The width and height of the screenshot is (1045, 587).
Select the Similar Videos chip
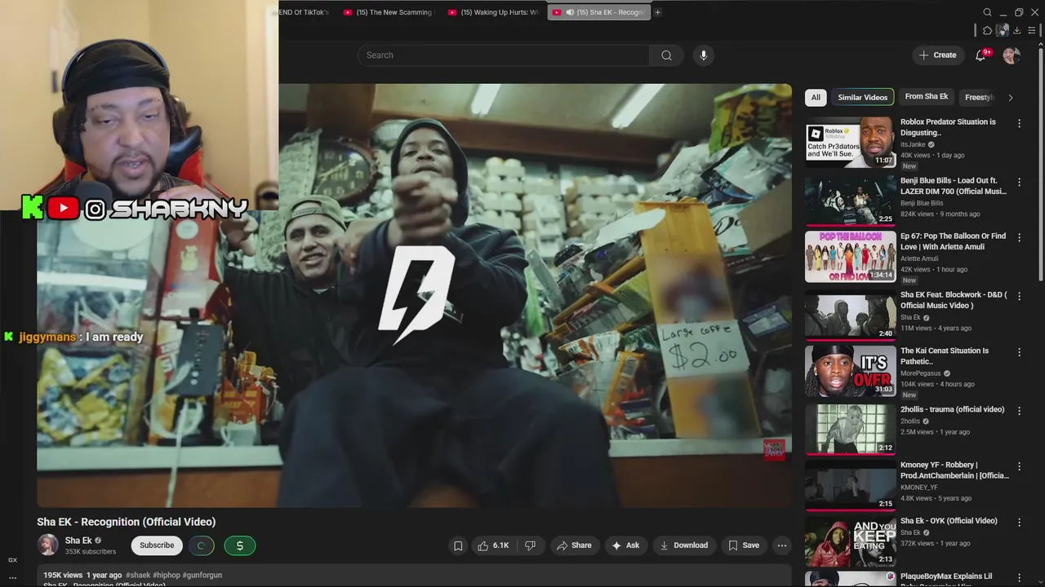[862, 97]
